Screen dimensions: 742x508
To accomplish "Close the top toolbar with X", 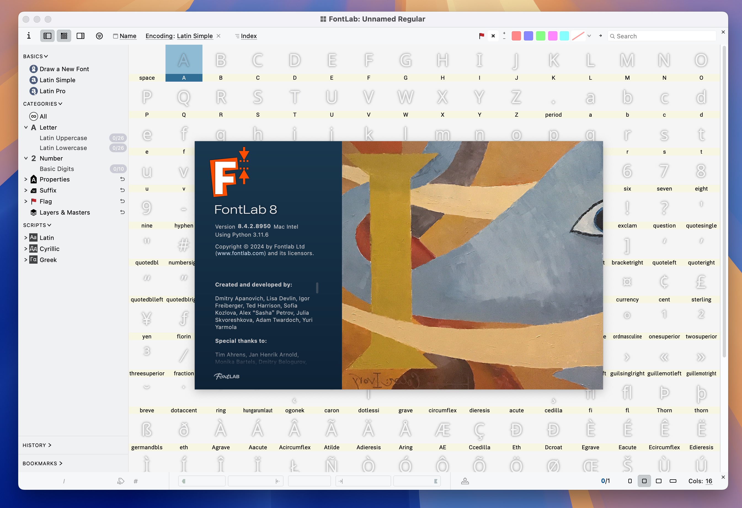I will (x=723, y=32).
